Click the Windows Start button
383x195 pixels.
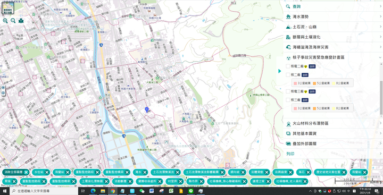[5, 191]
